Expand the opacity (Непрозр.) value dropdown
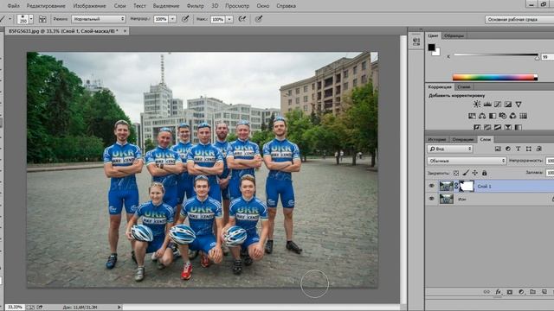 173,19
